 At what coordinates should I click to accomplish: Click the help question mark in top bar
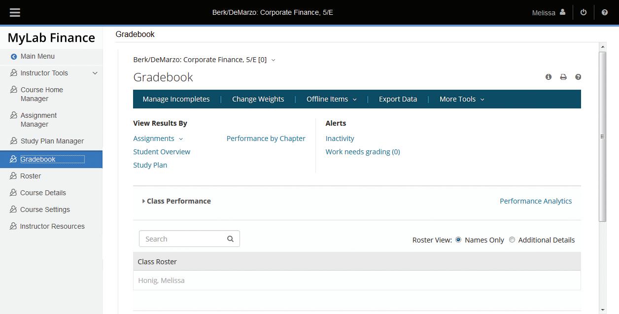605,12
